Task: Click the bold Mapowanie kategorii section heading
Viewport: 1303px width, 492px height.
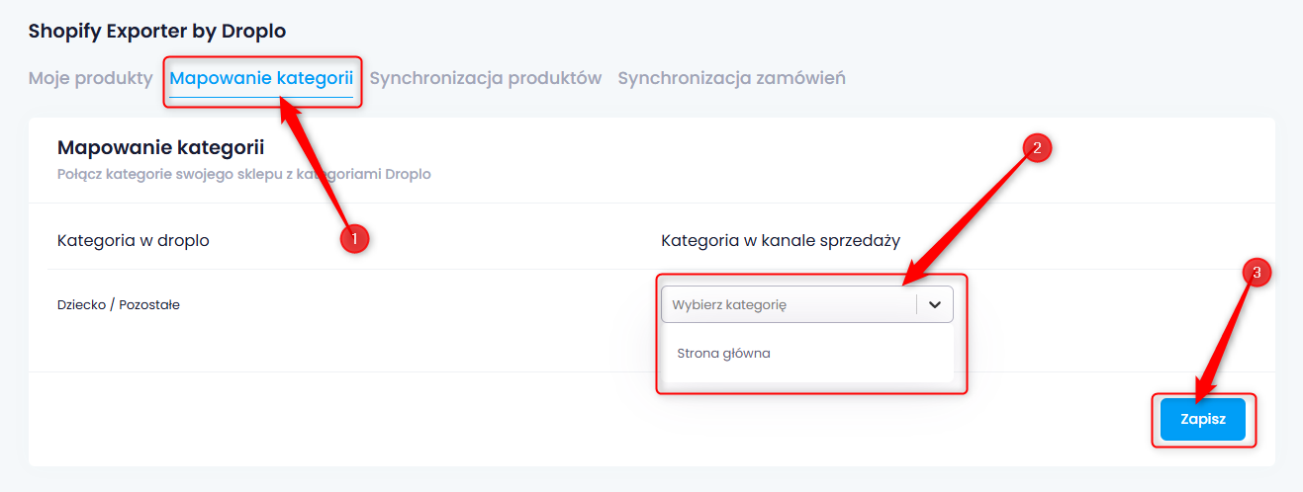Action: pyautogui.click(x=161, y=148)
